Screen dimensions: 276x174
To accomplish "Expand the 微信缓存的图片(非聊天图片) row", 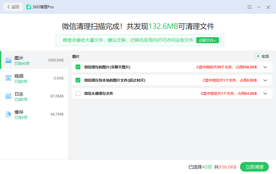I will pos(265,67).
